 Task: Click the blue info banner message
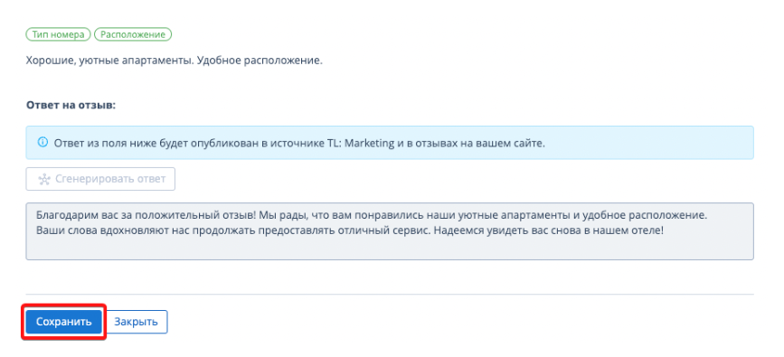[x=299, y=143]
